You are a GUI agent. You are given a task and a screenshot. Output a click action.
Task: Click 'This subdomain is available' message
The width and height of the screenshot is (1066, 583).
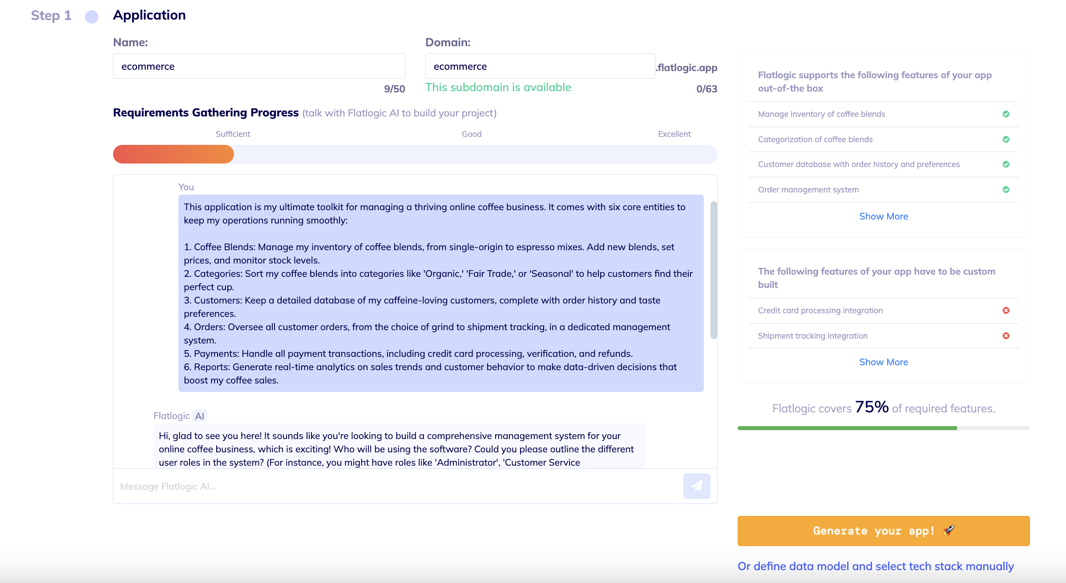[498, 87]
